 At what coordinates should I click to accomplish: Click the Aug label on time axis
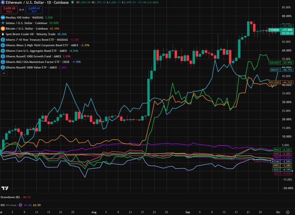[x=94, y=212]
